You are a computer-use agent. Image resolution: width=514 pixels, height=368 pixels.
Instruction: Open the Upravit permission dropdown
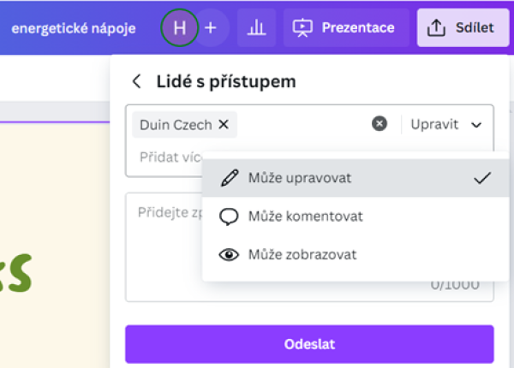pyautogui.click(x=447, y=124)
